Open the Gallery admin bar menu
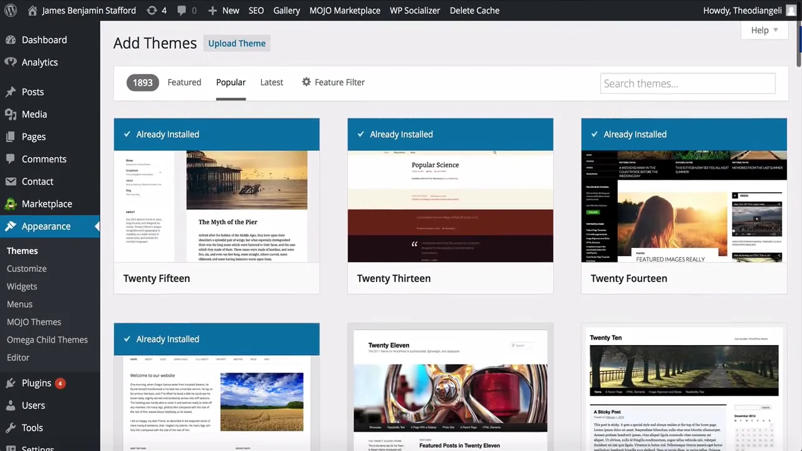 pyautogui.click(x=286, y=10)
